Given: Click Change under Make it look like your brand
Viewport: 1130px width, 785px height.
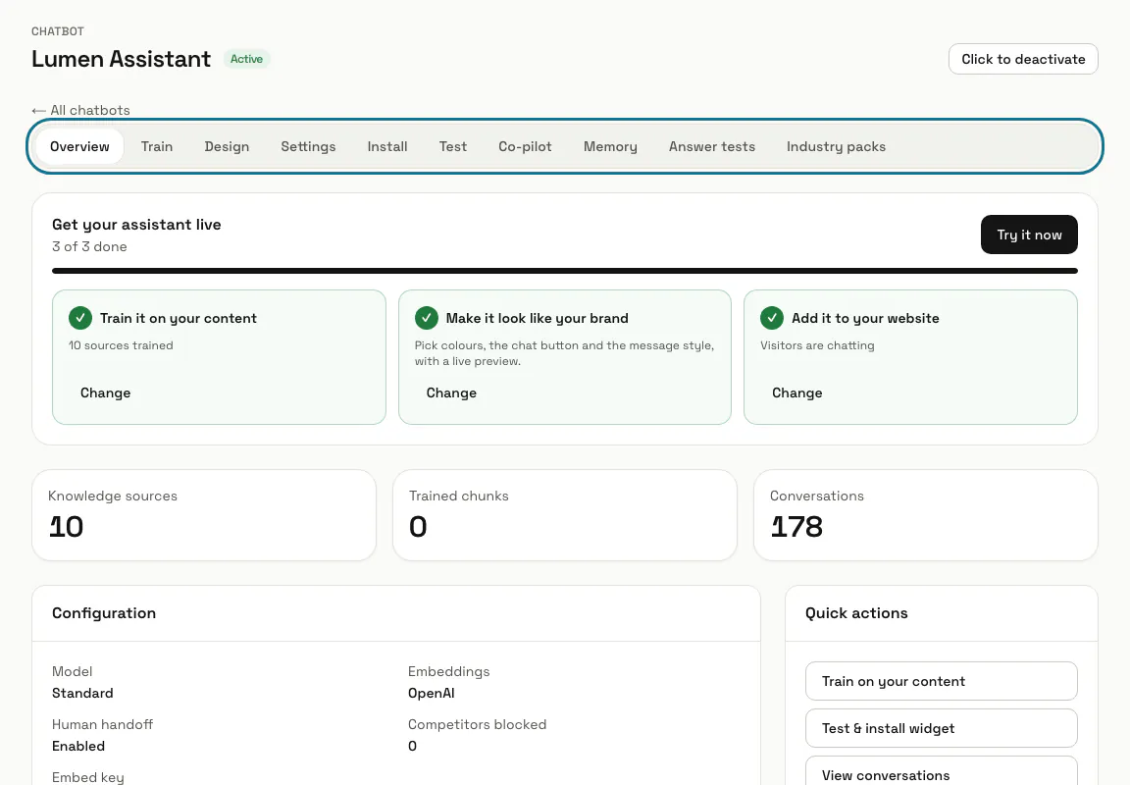Looking at the screenshot, I should pyautogui.click(x=451, y=392).
